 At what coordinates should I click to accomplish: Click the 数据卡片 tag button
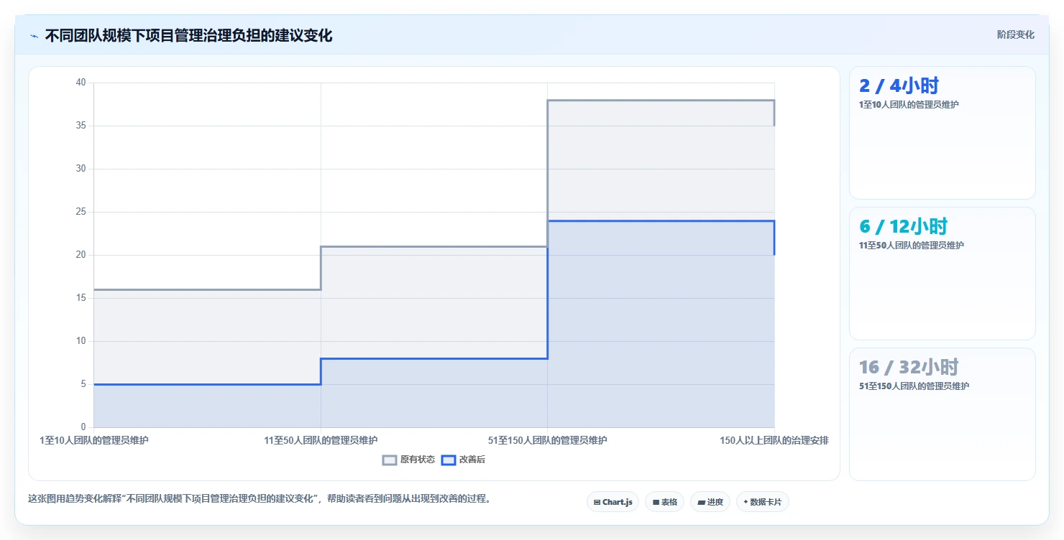762,502
